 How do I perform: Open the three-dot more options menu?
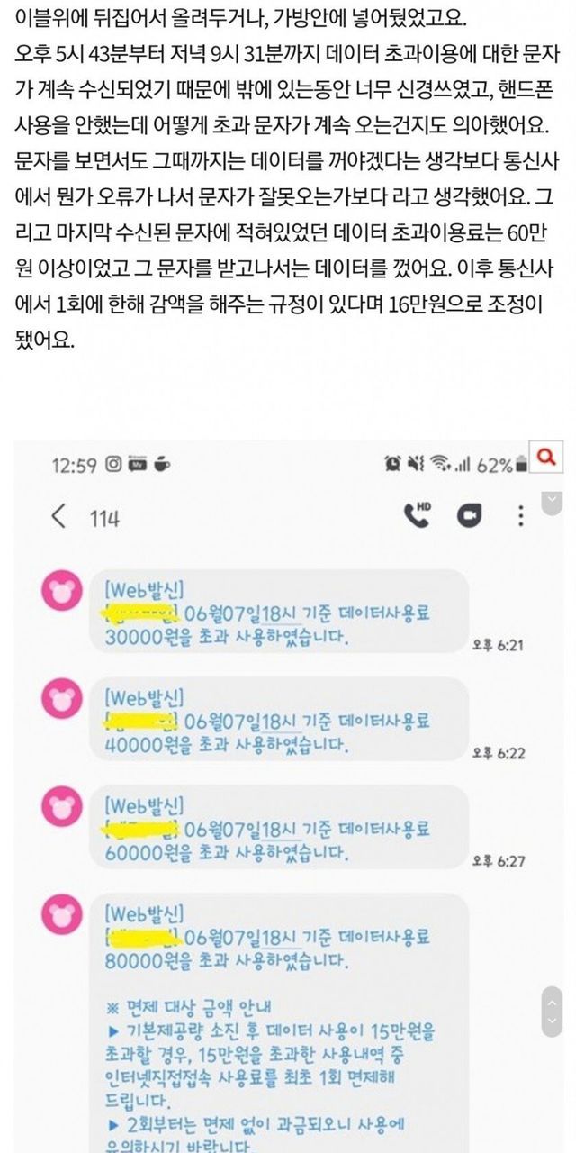pos(519,516)
